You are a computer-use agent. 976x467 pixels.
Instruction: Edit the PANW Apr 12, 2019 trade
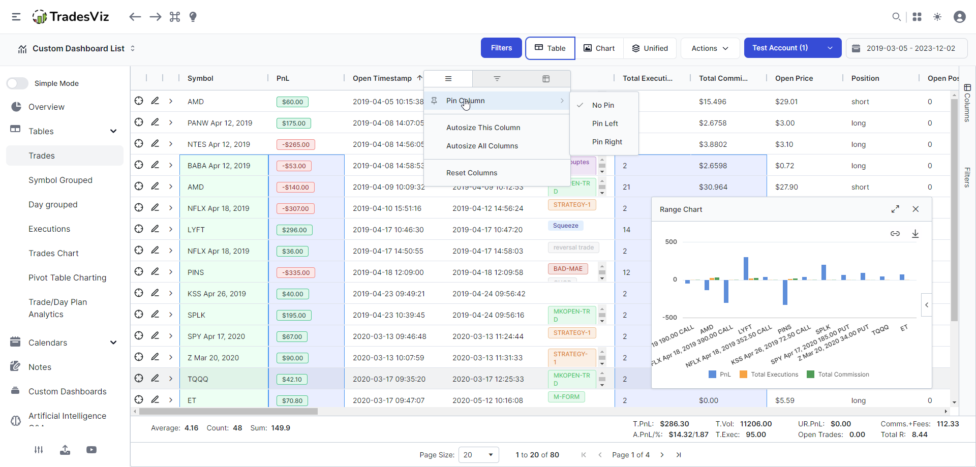point(155,122)
